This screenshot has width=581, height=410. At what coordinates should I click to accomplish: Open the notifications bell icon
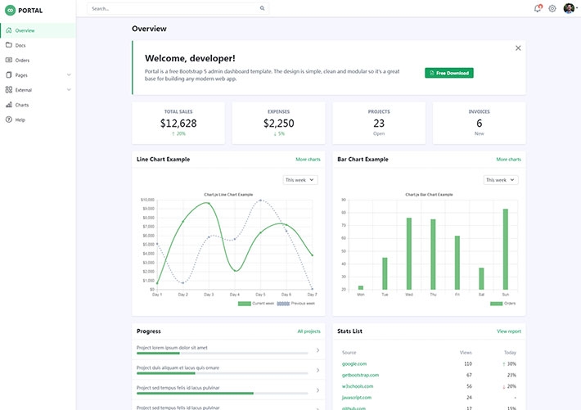click(538, 9)
